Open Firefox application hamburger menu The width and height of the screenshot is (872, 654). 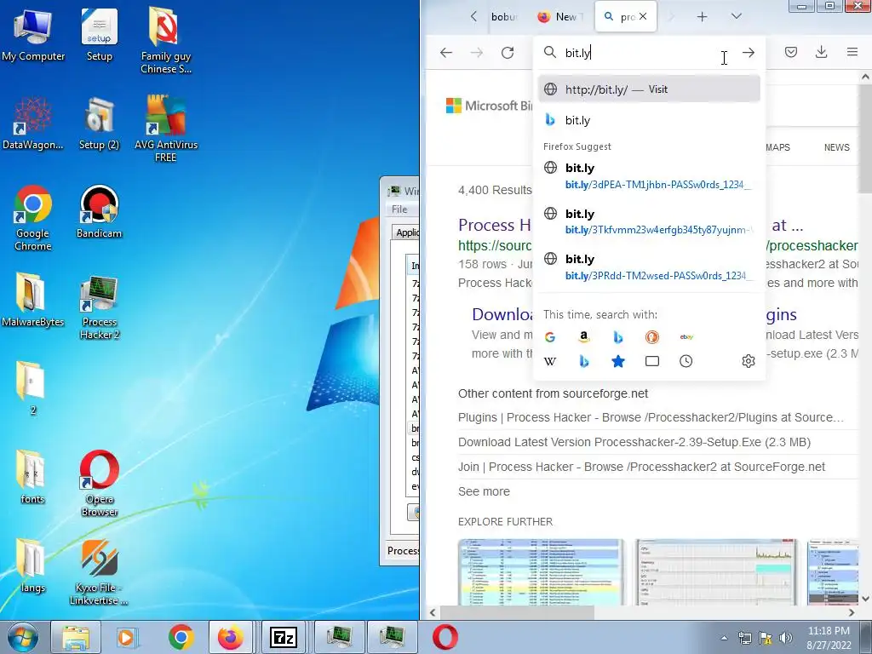pyautogui.click(x=852, y=52)
